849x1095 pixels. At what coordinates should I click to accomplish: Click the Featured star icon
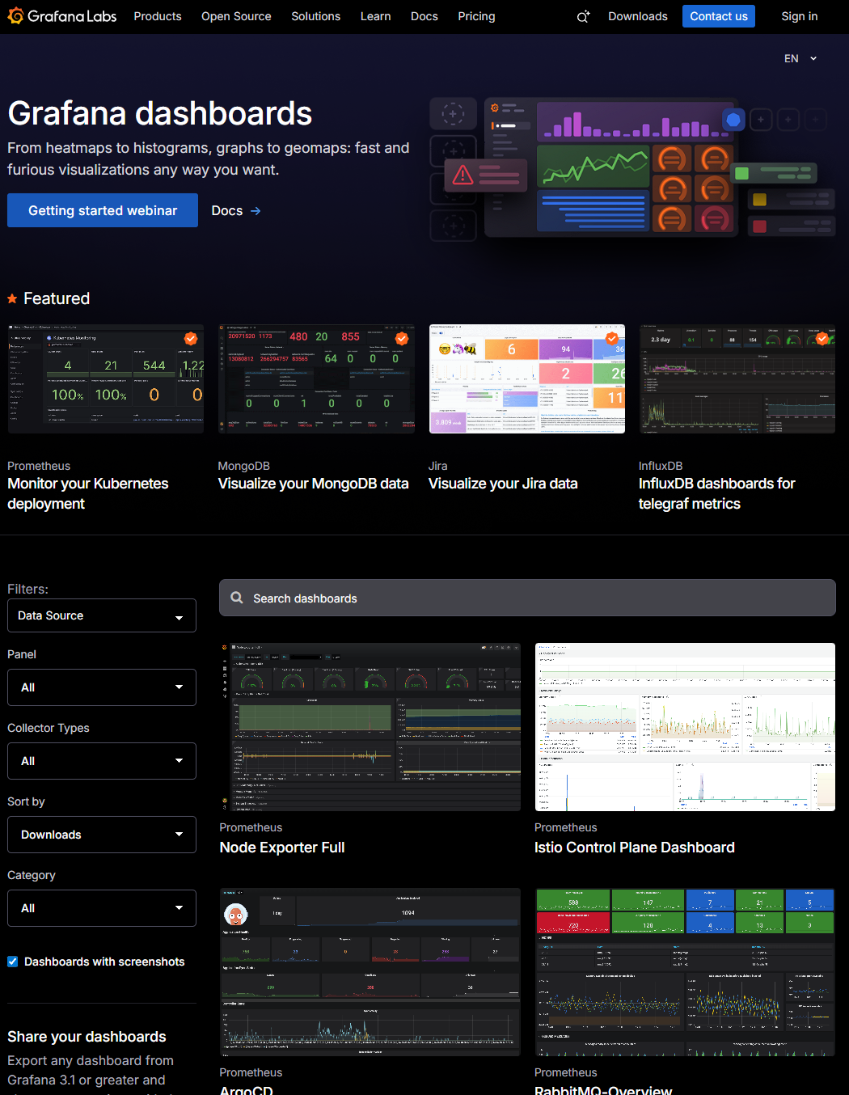(12, 299)
